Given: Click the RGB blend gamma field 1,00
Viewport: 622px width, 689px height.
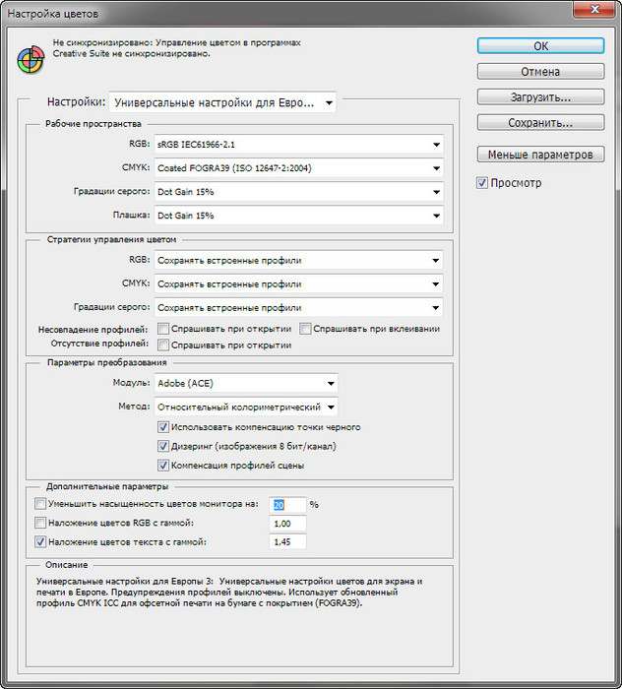Looking at the screenshot, I should [287, 524].
